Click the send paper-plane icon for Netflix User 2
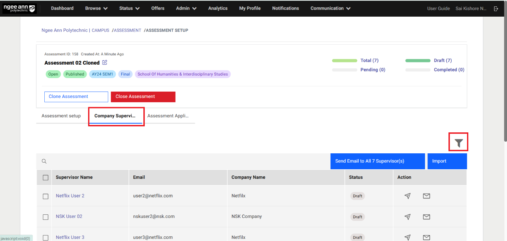The height and width of the screenshot is (241, 507). pyautogui.click(x=408, y=196)
